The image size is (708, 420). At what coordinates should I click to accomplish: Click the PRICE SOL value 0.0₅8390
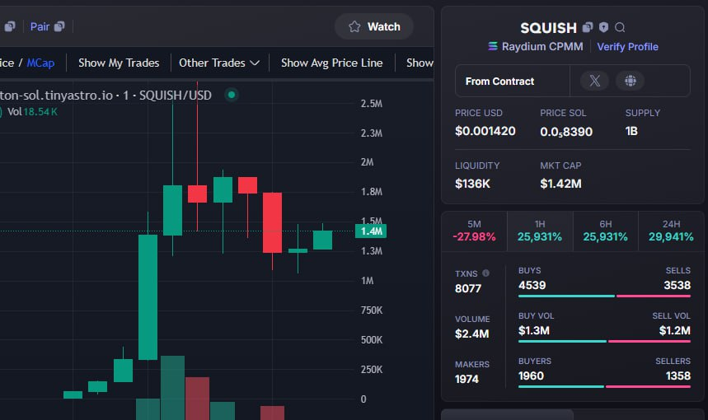[x=566, y=132]
